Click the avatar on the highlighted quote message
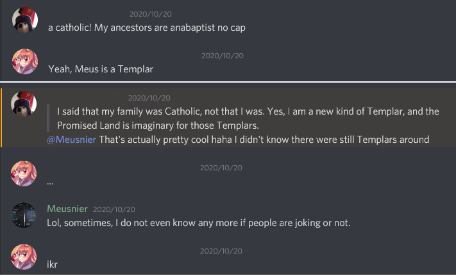Image resolution: width=456 pixels, height=276 pixels. (24, 103)
